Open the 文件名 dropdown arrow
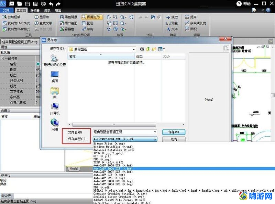Viewport: 275px width, 204px height. [155, 132]
